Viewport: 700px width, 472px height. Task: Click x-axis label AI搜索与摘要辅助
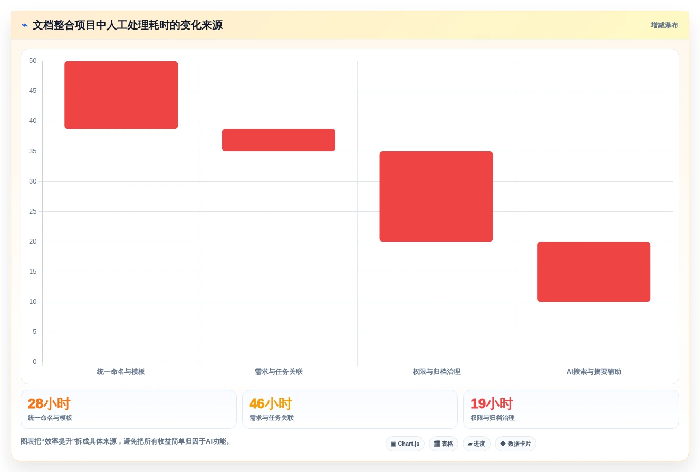(x=593, y=372)
